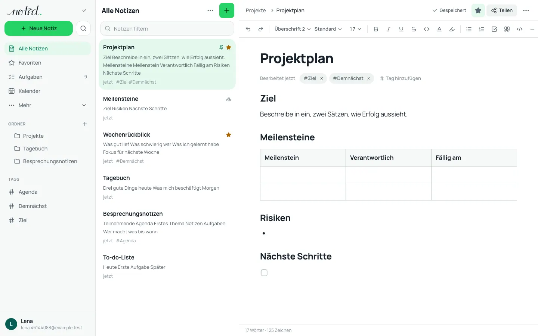Toggle favorite star in the note header
The height and width of the screenshot is (336, 538).
[478, 10]
